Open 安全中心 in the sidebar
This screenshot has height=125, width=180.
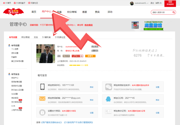pos(15,78)
